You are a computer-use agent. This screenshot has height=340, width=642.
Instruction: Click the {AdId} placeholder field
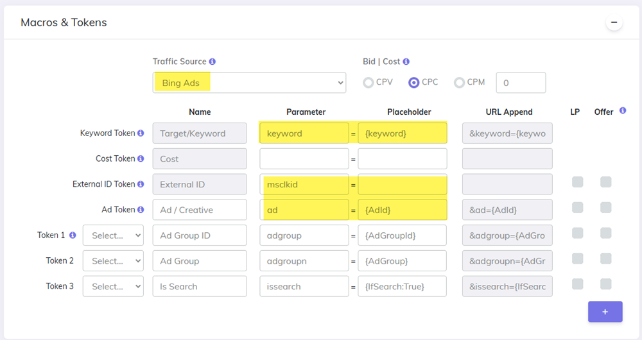coord(402,210)
